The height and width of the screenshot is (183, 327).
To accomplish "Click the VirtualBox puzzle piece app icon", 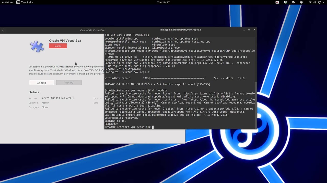I will coord(37,47).
